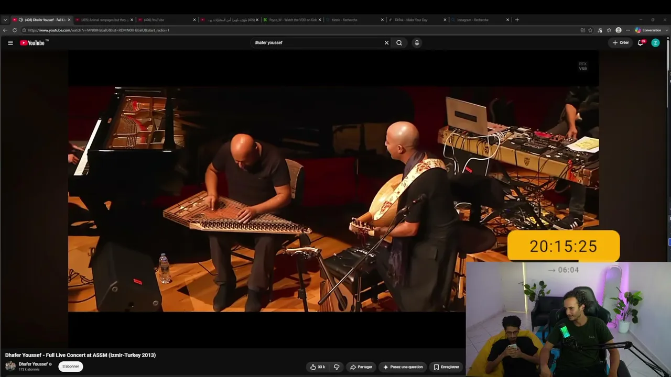Close the 'Dhafer Youssef - Full Live' tab
Image resolution: width=671 pixels, height=377 pixels.
pyautogui.click(x=69, y=20)
